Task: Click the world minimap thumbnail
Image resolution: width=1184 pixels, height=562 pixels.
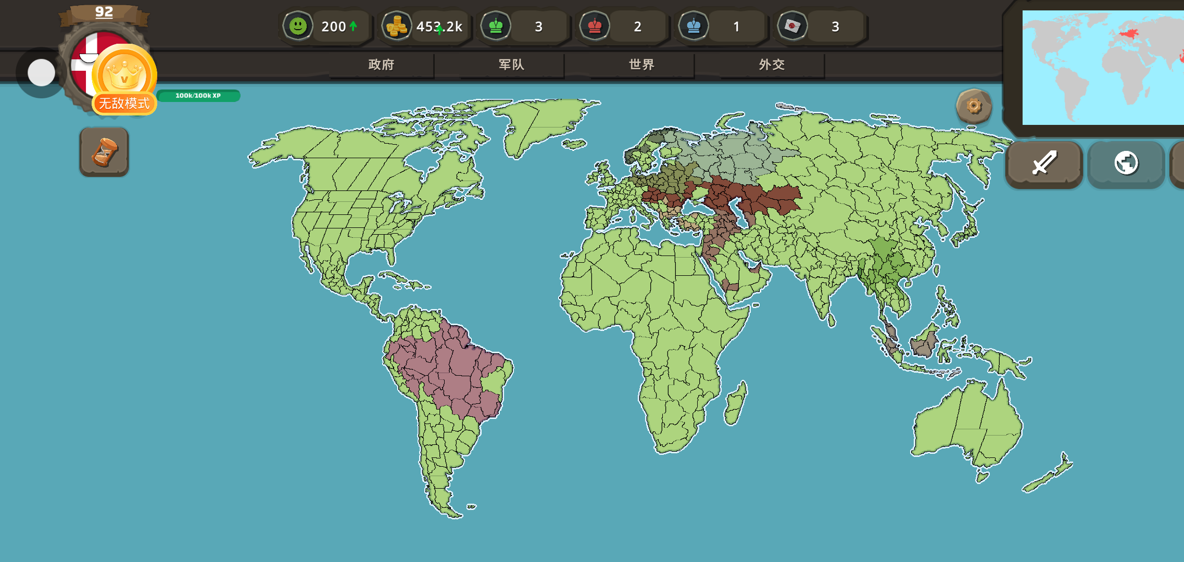Action: click(1102, 68)
